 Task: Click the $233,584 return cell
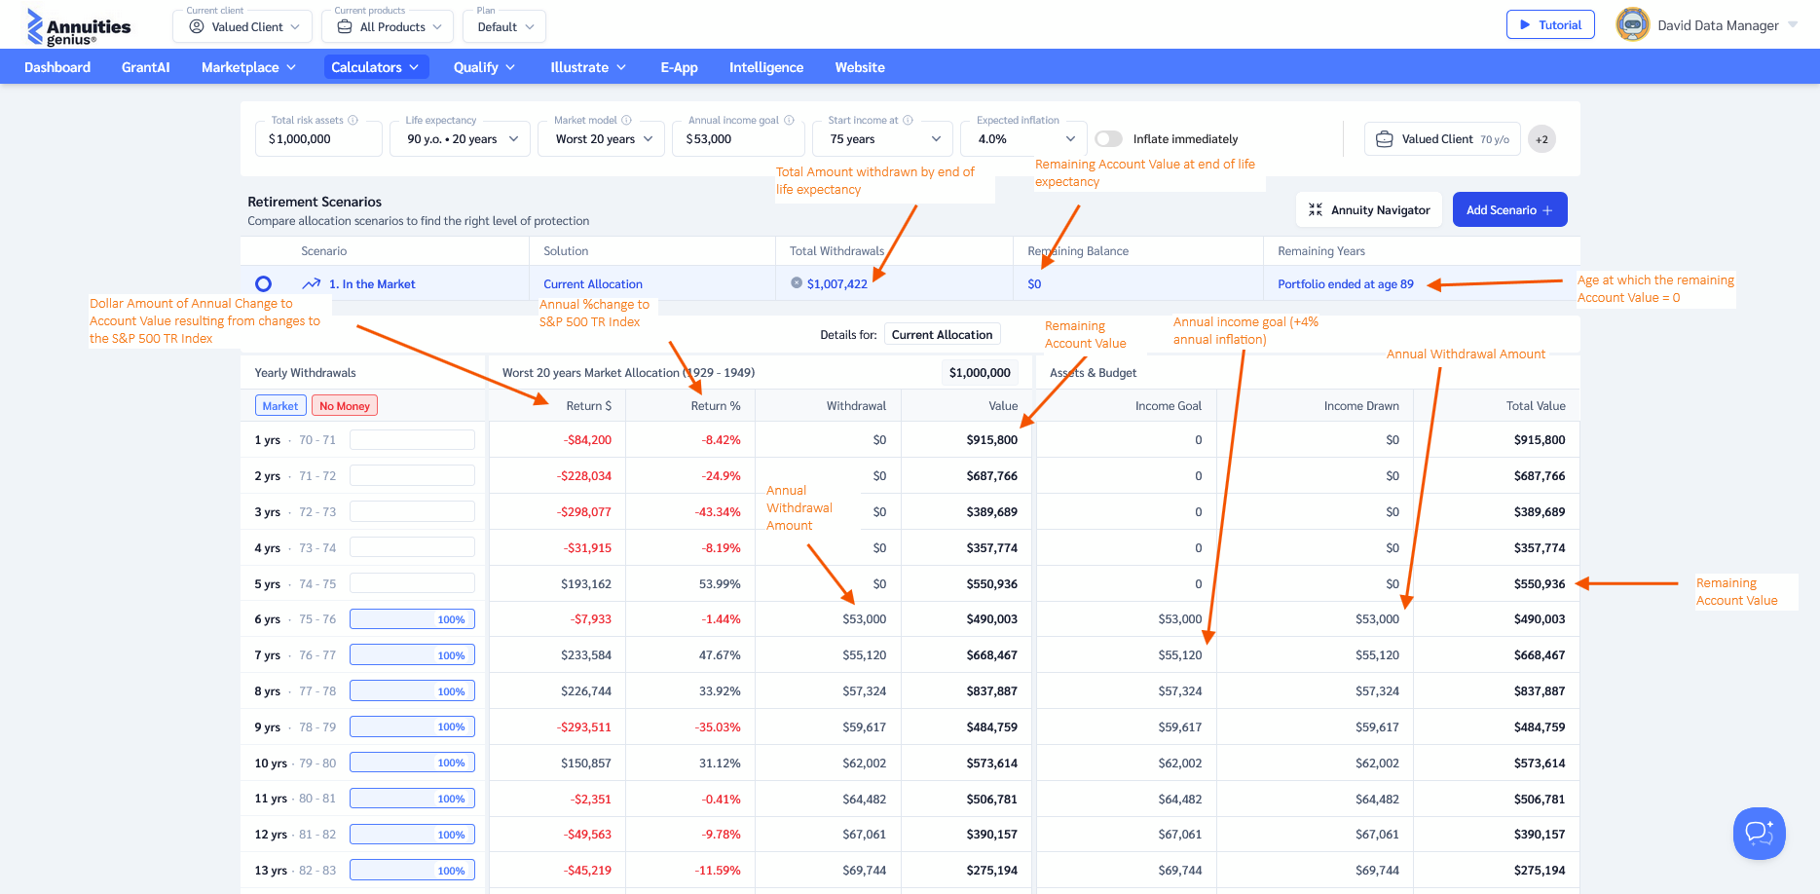point(586,655)
